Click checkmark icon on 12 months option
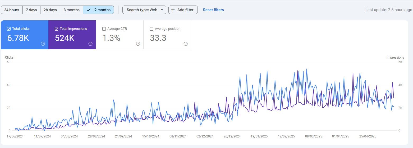This screenshot has height=148, width=413. coord(89,10)
